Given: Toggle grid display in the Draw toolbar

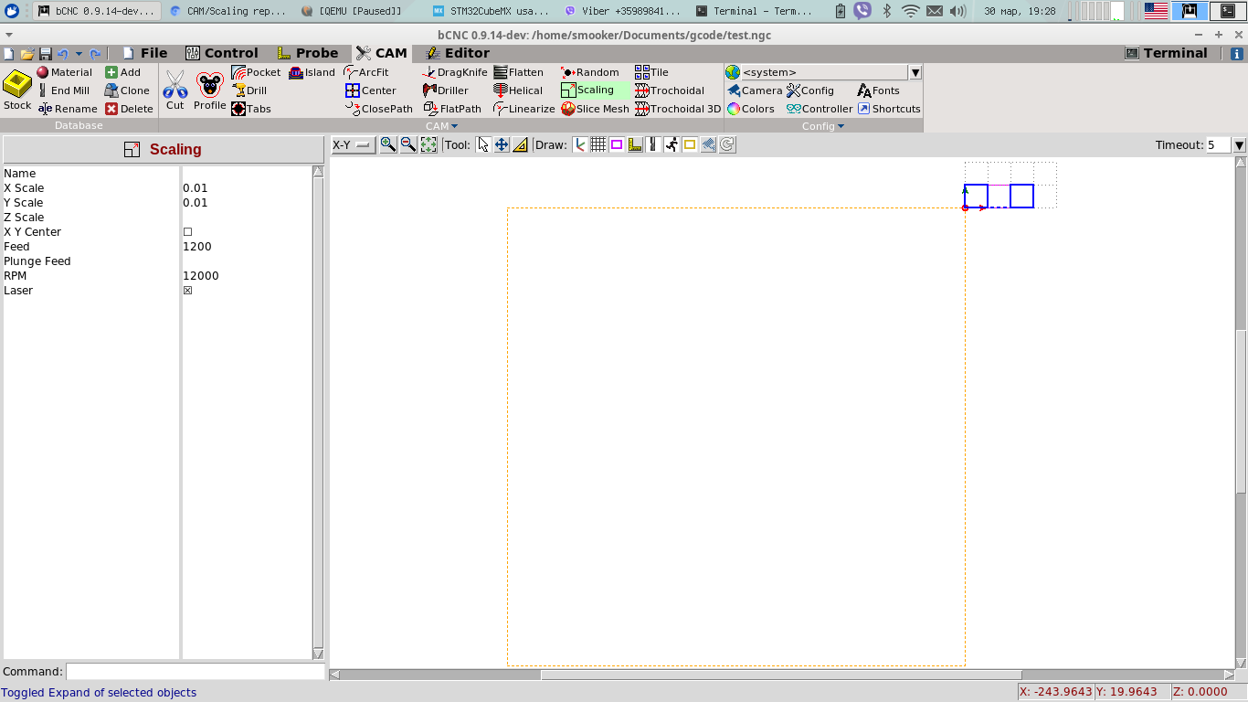Looking at the screenshot, I should tap(598, 144).
